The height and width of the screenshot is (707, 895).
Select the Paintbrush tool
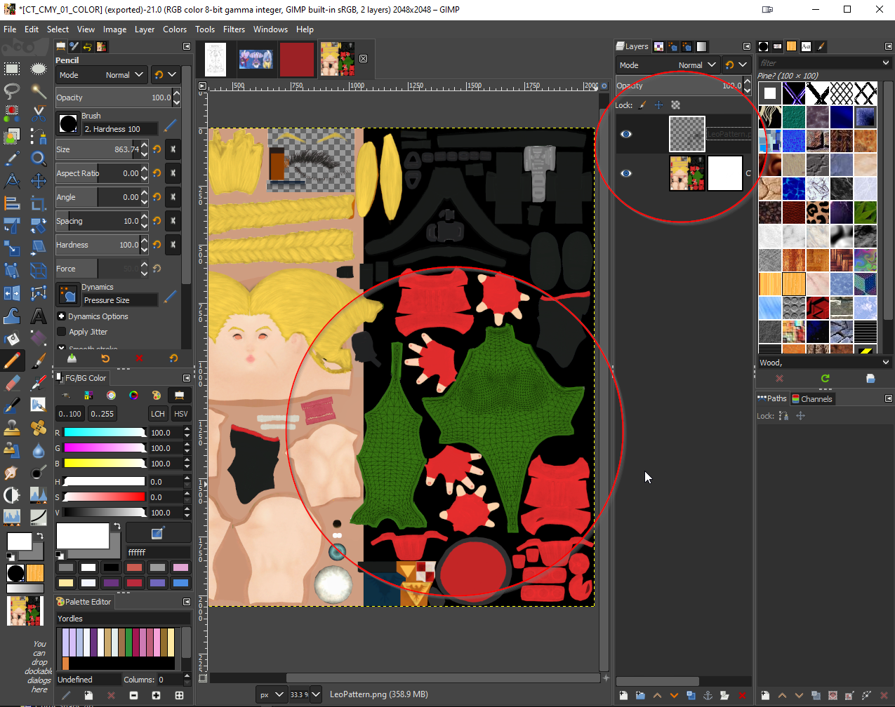point(39,361)
